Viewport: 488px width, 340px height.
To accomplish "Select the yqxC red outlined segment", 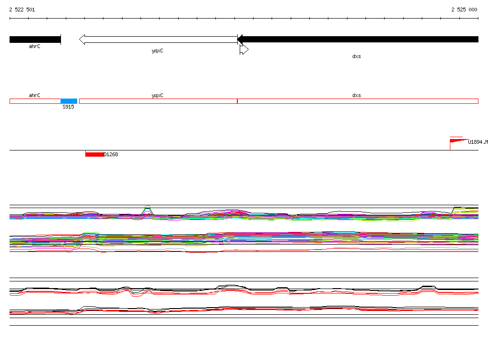I will [158, 101].
